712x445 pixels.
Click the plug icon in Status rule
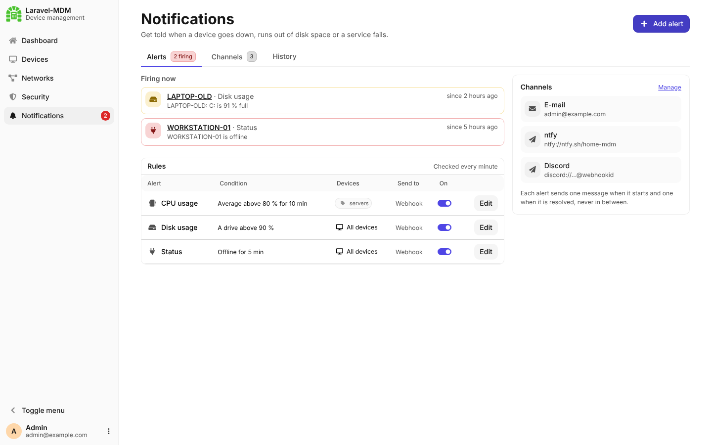coord(152,252)
